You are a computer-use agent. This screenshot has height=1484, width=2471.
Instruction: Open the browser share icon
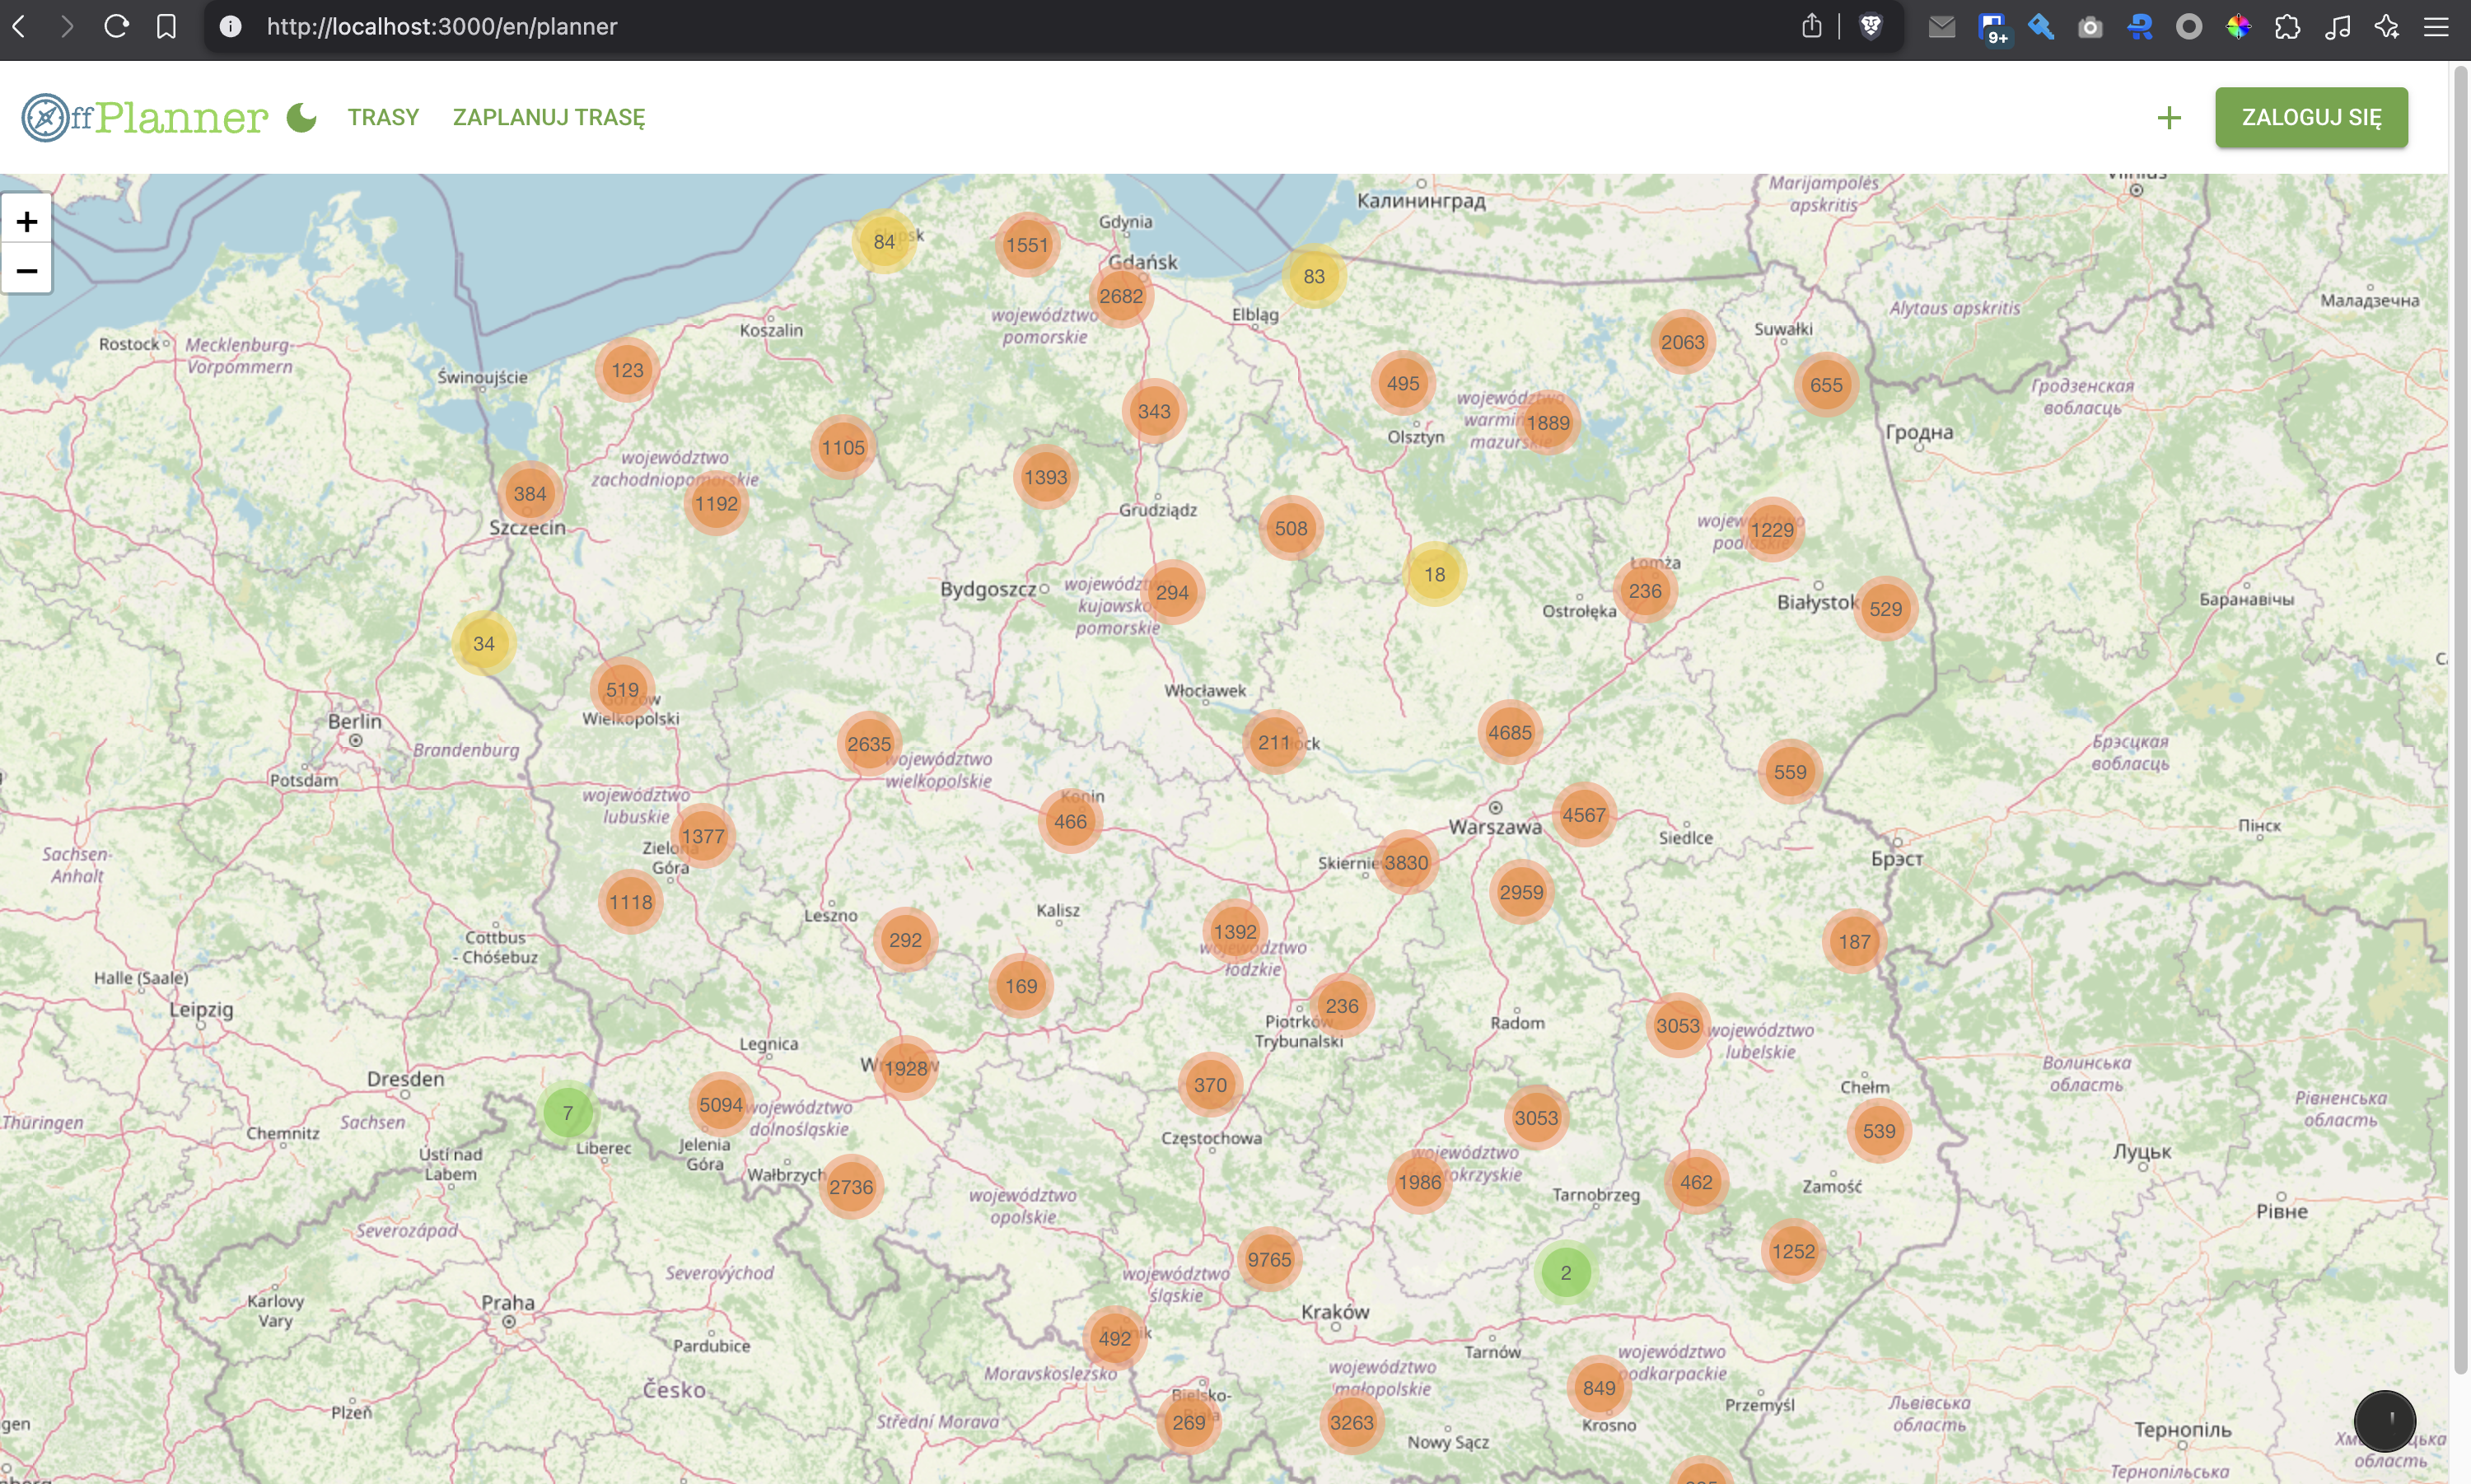(x=1811, y=26)
